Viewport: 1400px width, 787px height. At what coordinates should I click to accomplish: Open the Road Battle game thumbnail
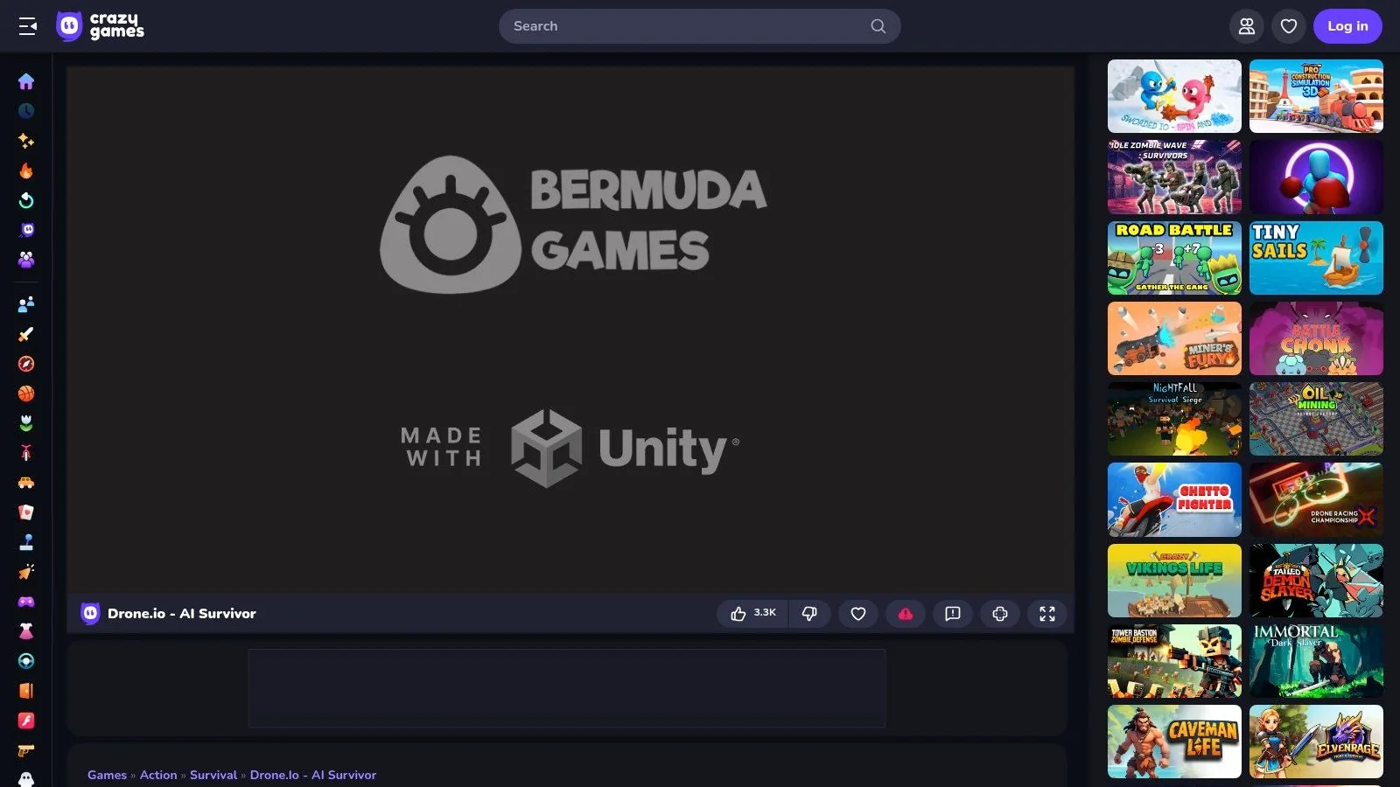(1174, 258)
